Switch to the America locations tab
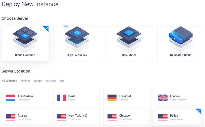205x127 pixels. (25, 81)
